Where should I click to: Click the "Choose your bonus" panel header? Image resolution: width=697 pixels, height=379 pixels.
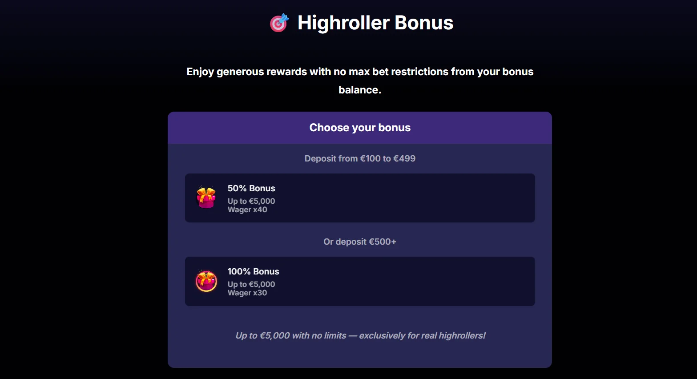tap(360, 128)
